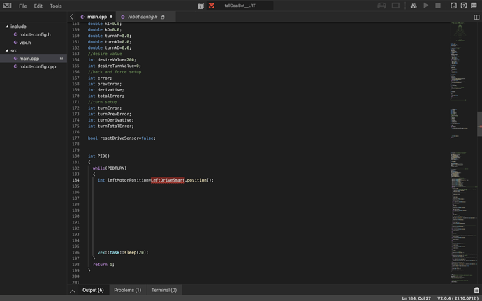
Task: Click the 'int desireValue=200;' line
Action: 112,59
